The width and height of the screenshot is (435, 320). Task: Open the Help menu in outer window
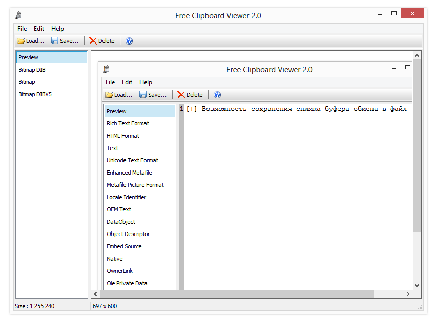(57, 29)
